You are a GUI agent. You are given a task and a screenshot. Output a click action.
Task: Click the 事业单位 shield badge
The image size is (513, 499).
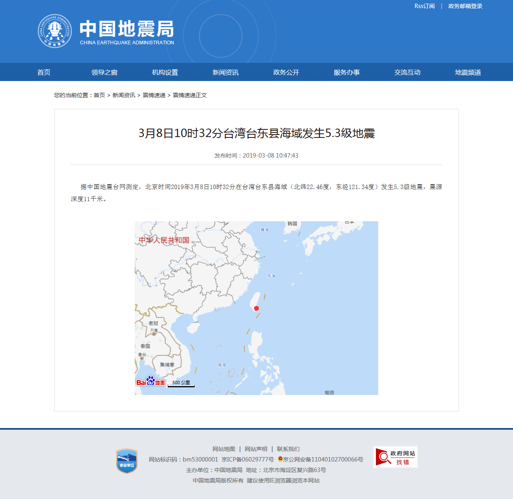pyautogui.click(x=127, y=461)
